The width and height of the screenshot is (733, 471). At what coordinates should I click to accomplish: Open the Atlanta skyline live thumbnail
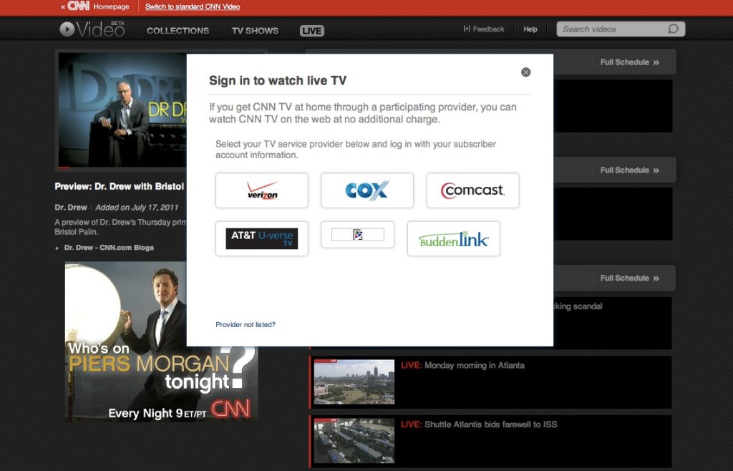click(x=354, y=382)
